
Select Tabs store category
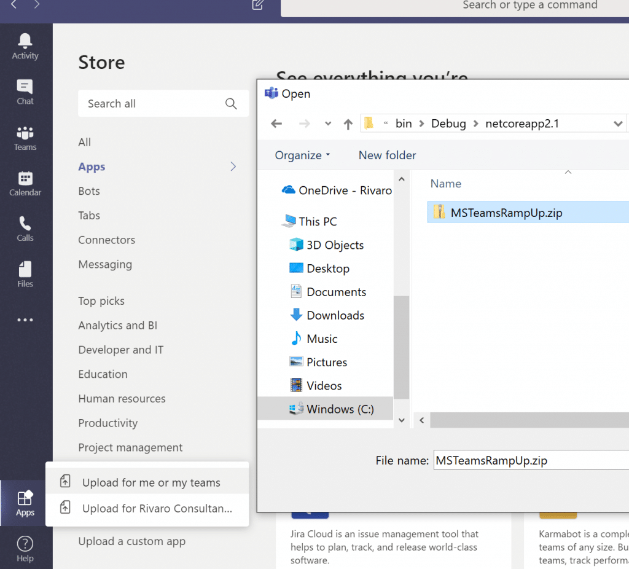(88, 216)
